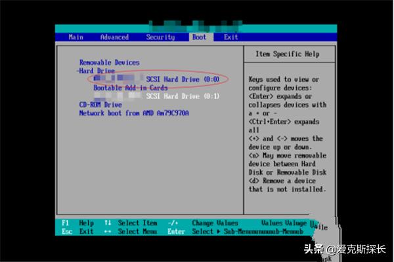The height and width of the screenshot is (262, 394).
Task: Select the highlighted Boot tab
Action: 199,37
